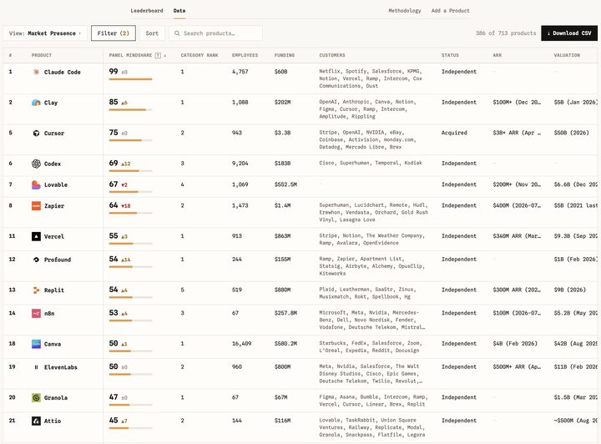Switch to the Leaderboard tab
Image resolution: width=601 pixels, height=444 pixels.
[147, 11]
